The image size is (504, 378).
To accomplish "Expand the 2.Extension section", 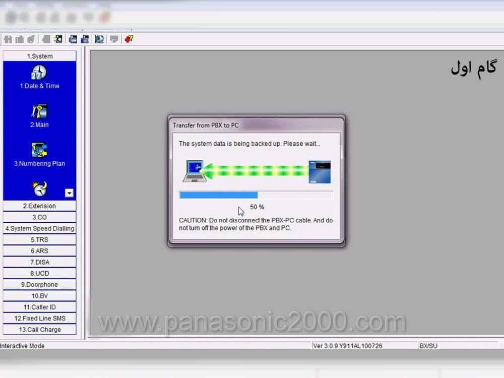I will pos(39,206).
